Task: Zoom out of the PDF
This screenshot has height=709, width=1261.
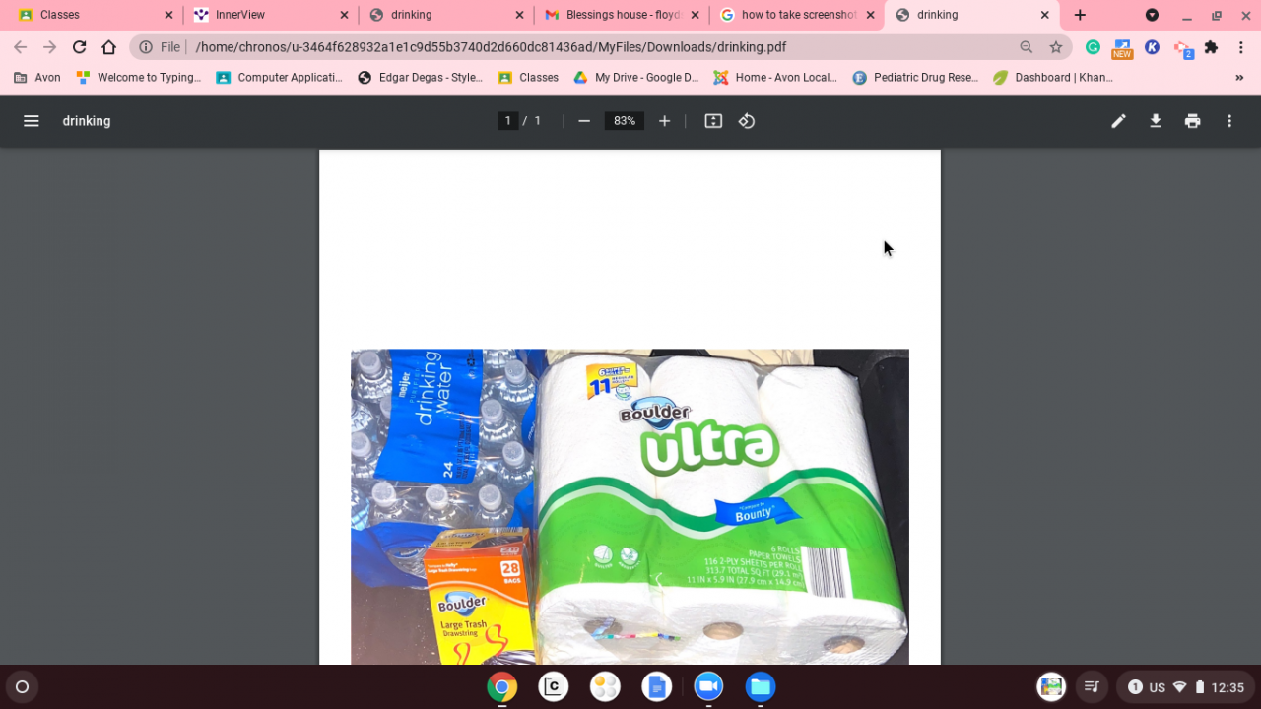Action: point(584,121)
